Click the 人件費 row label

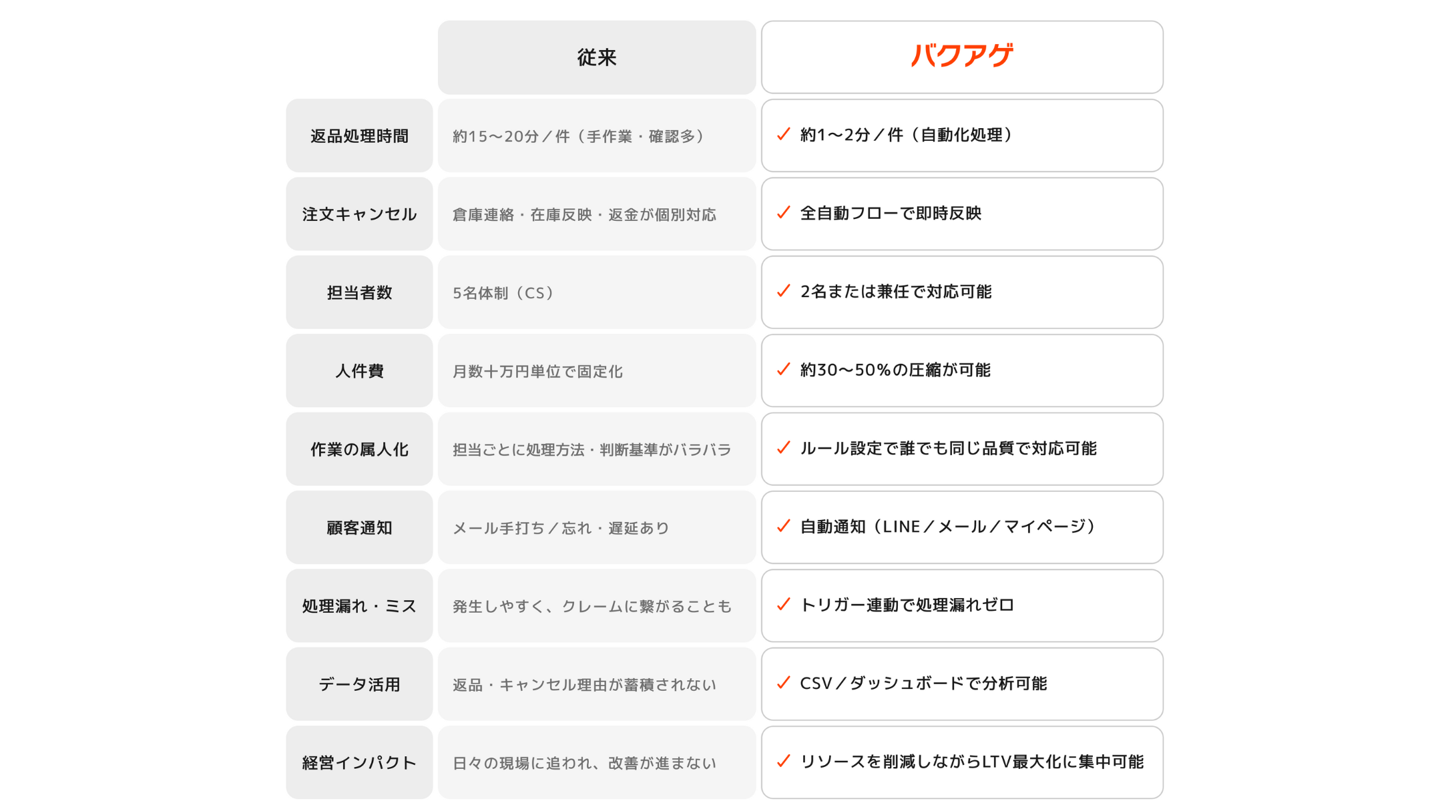(x=359, y=371)
